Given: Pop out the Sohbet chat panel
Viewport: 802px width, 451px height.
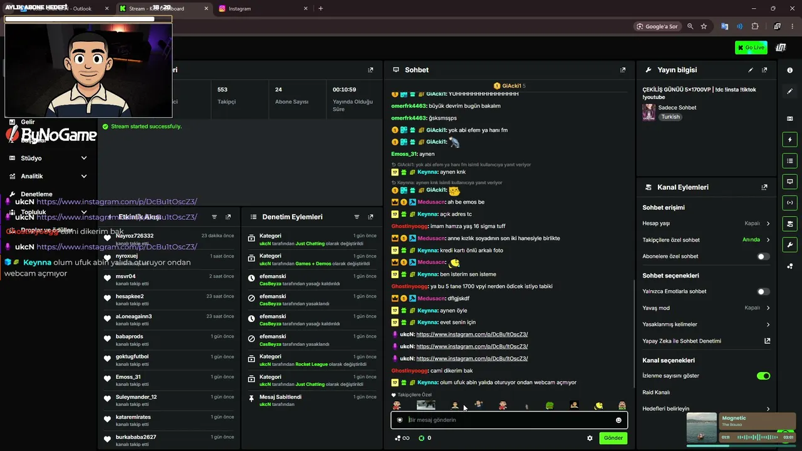Looking at the screenshot, I should 623,70.
